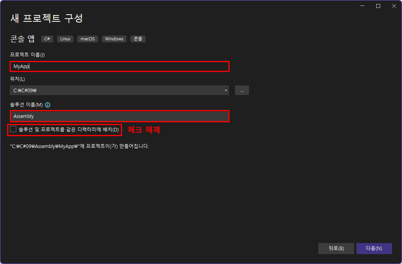The height and width of the screenshot is (264, 402).
Task: Click the 콘솔 tag
Action: [138, 39]
